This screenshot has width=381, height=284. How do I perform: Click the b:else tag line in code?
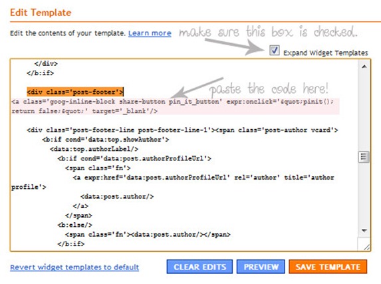pyautogui.click(x=74, y=225)
